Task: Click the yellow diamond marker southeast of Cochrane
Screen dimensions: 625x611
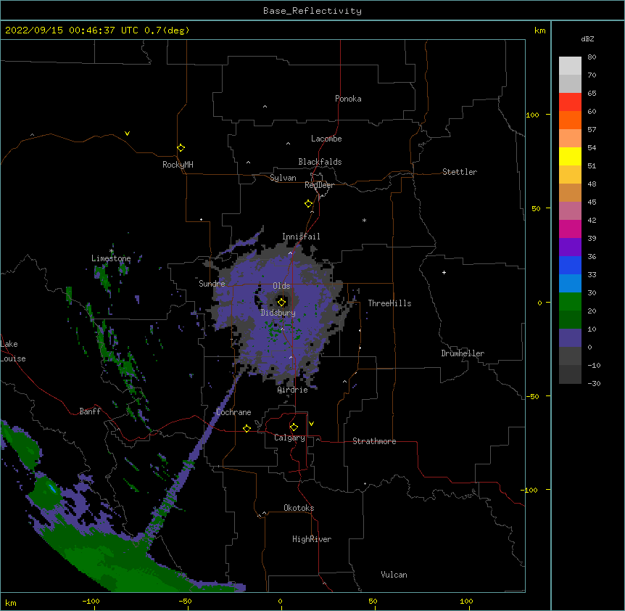Action: [x=247, y=428]
